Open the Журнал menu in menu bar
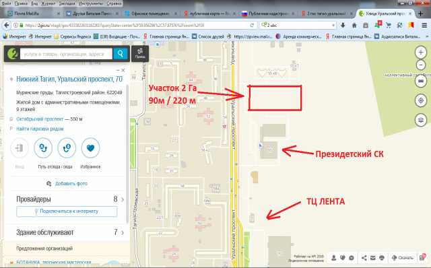Screen dimensions: 431x268 point(48,3)
